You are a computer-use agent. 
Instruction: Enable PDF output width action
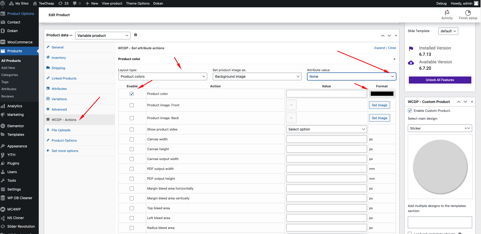[132, 169]
